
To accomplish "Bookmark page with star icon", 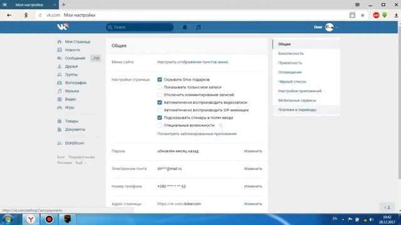I will (363, 15).
